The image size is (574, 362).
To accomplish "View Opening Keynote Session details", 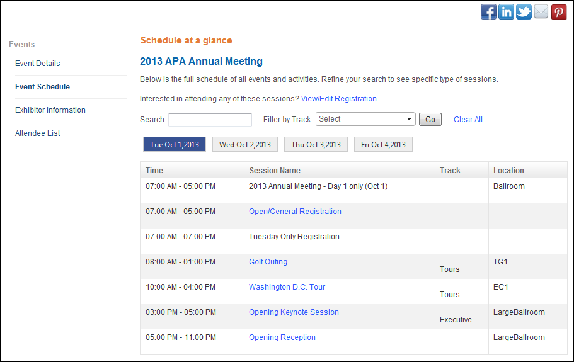I will (294, 312).
